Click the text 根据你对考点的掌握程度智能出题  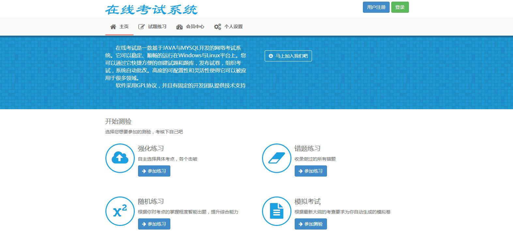(172, 212)
